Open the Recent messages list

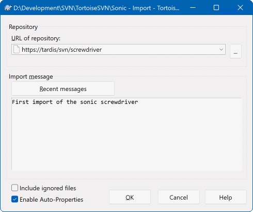pos(63,88)
